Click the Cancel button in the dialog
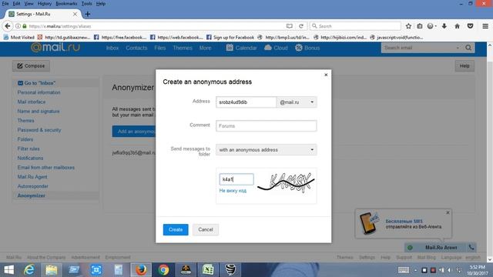 206,229
